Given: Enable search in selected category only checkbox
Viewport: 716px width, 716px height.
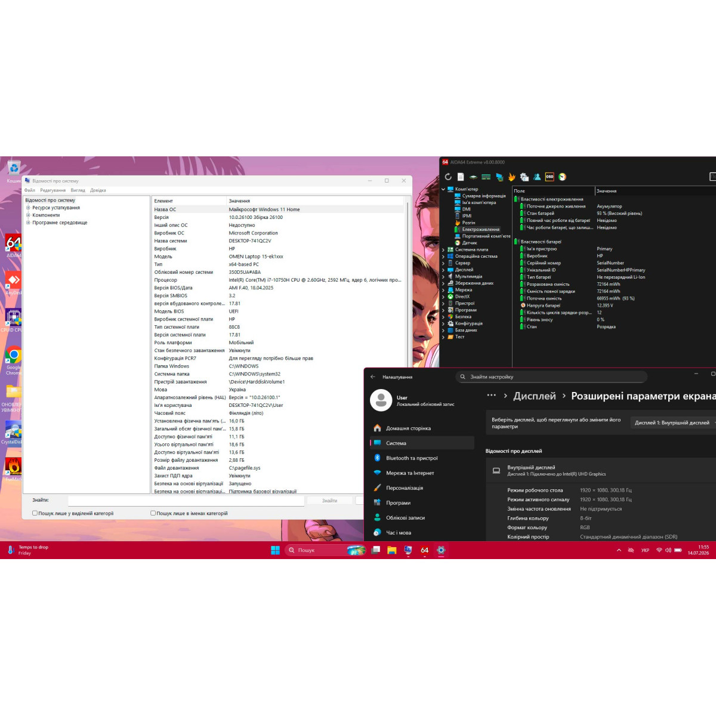Looking at the screenshot, I should (x=35, y=513).
